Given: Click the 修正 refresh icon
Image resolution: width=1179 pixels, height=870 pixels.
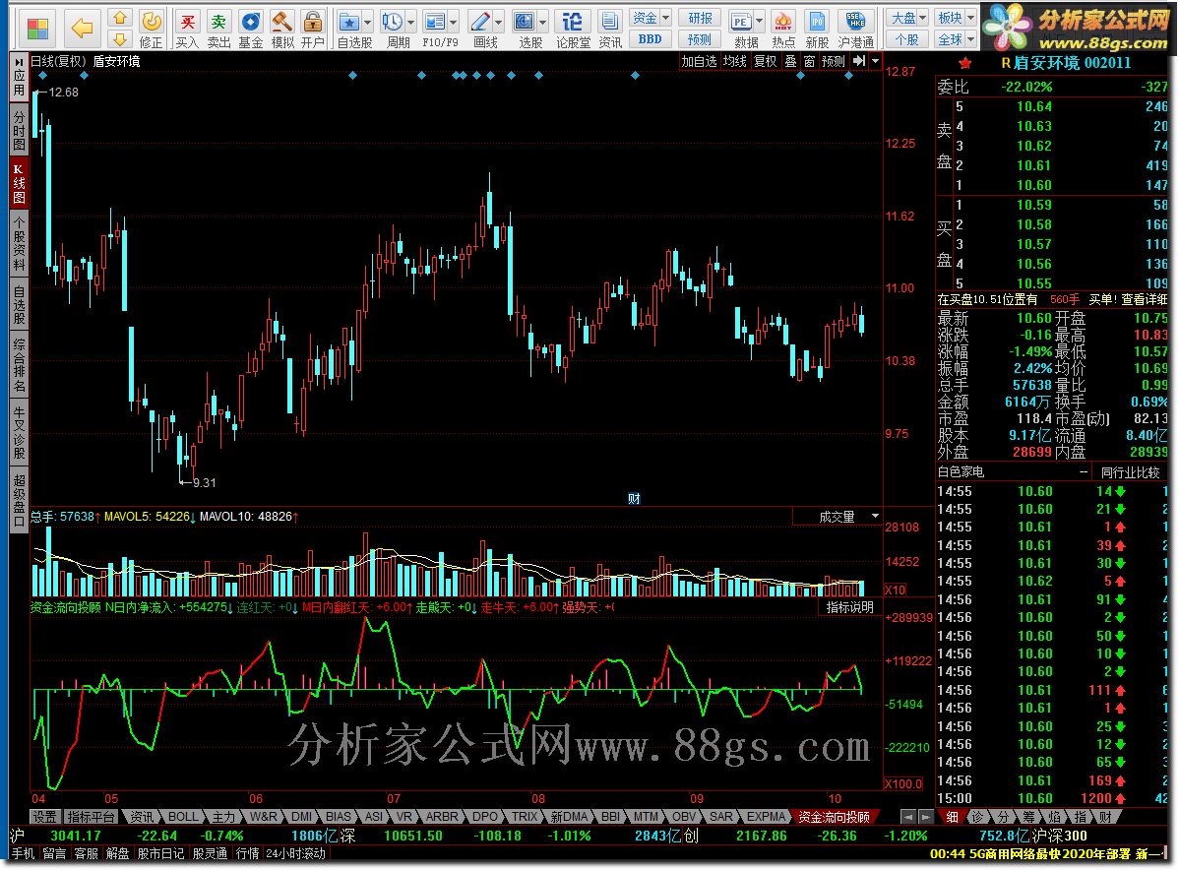Looking at the screenshot, I should [x=152, y=29].
